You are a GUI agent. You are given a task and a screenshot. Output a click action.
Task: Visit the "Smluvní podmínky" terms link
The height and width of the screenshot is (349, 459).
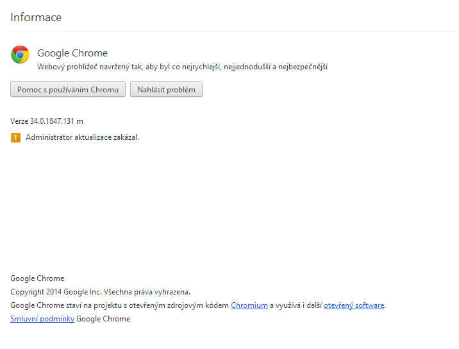coord(42,319)
